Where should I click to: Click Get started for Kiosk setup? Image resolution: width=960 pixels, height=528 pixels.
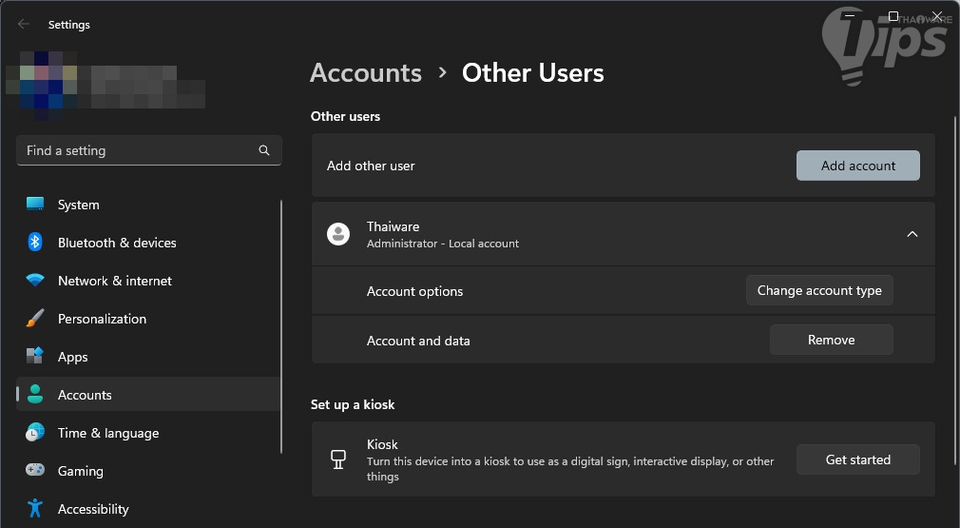coord(857,460)
